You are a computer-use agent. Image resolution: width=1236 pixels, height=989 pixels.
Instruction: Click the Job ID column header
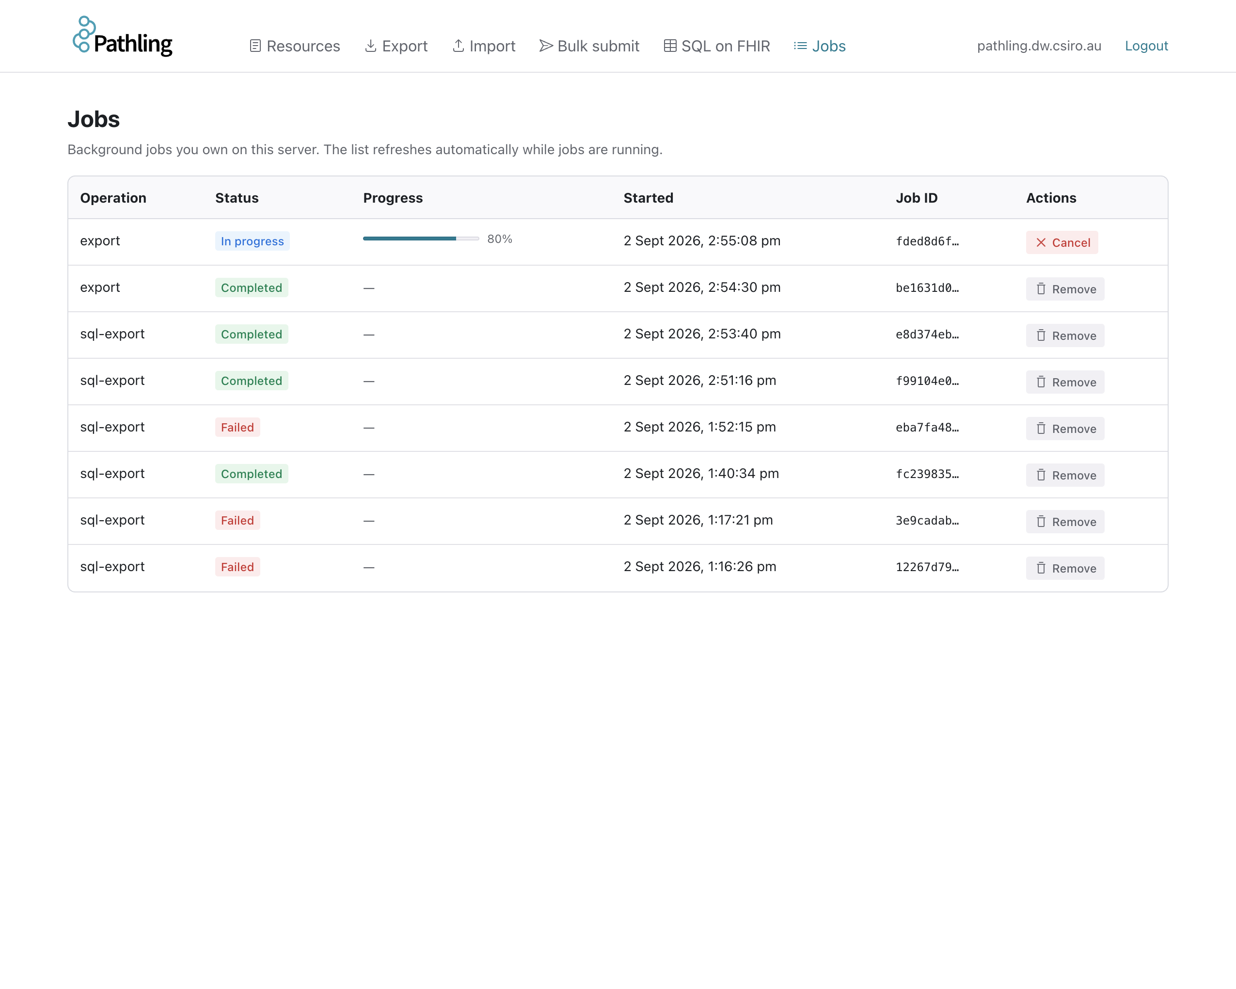917,198
